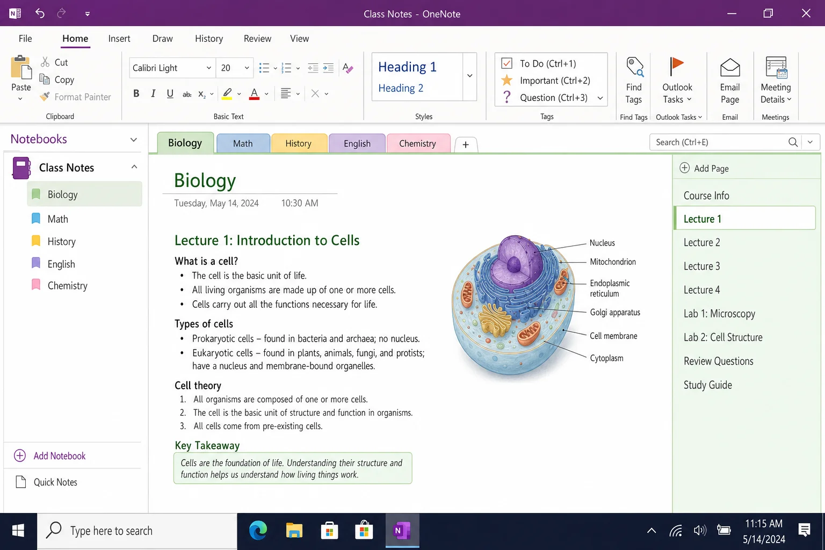Switch to the Draw ribbon tab
The width and height of the screenshot is (825, 550).
coord(162,39)
